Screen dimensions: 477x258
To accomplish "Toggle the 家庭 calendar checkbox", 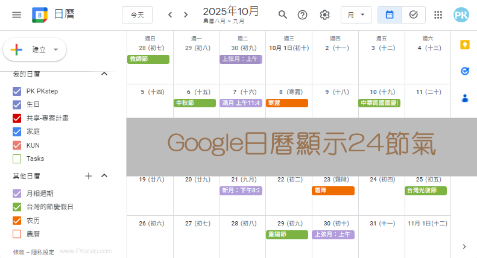I will (17, 132).
